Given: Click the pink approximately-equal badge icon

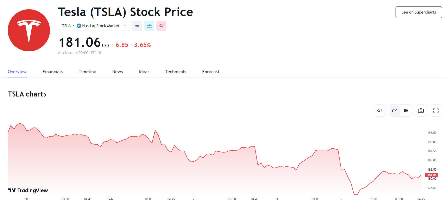Looking at the screenshot, I should tap(161, 26).
